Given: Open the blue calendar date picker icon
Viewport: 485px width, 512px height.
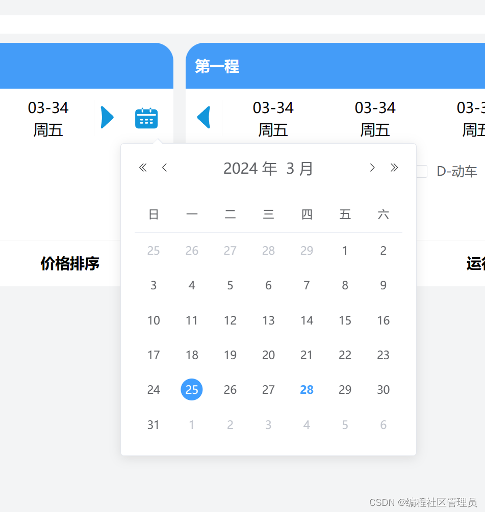Looking at the screenshot, I should pos(146,117).
